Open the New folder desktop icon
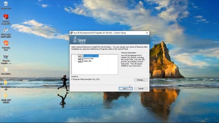This screenshot has height=123, width=219. coord(6,71)
